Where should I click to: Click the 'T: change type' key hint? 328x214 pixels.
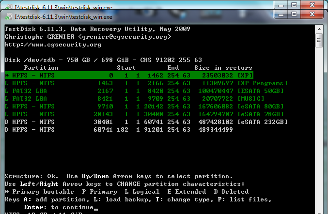(185, 199)
